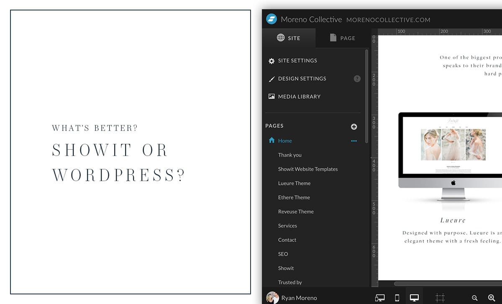Switch to the Page tab

342,38
